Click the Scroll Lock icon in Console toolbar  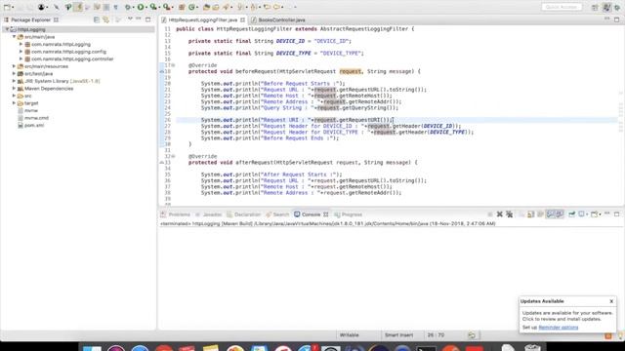point(531,214)
